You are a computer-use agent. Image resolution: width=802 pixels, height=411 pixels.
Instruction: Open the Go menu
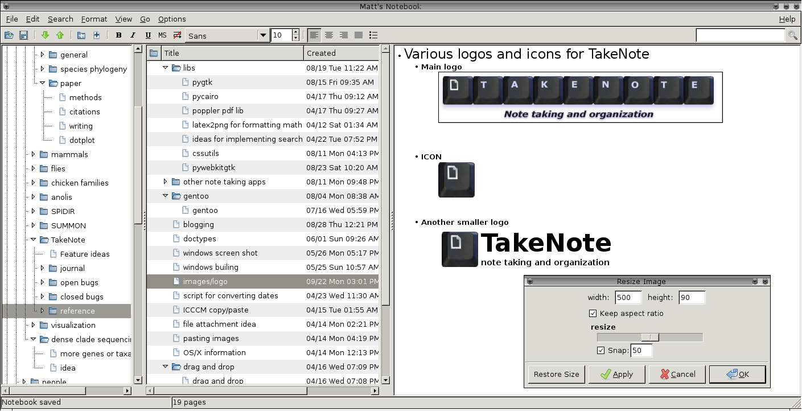tap(145, 19)
